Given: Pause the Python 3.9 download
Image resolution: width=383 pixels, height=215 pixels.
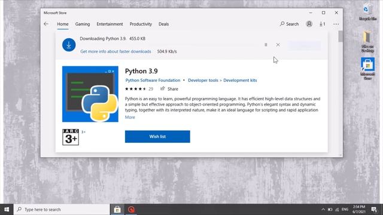Looking at the screenshot, I should (x=266, y=45).
